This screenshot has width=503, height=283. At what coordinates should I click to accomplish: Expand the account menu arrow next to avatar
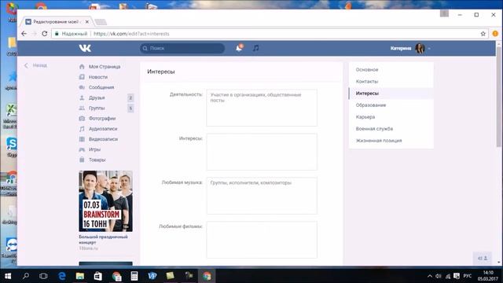429,49
